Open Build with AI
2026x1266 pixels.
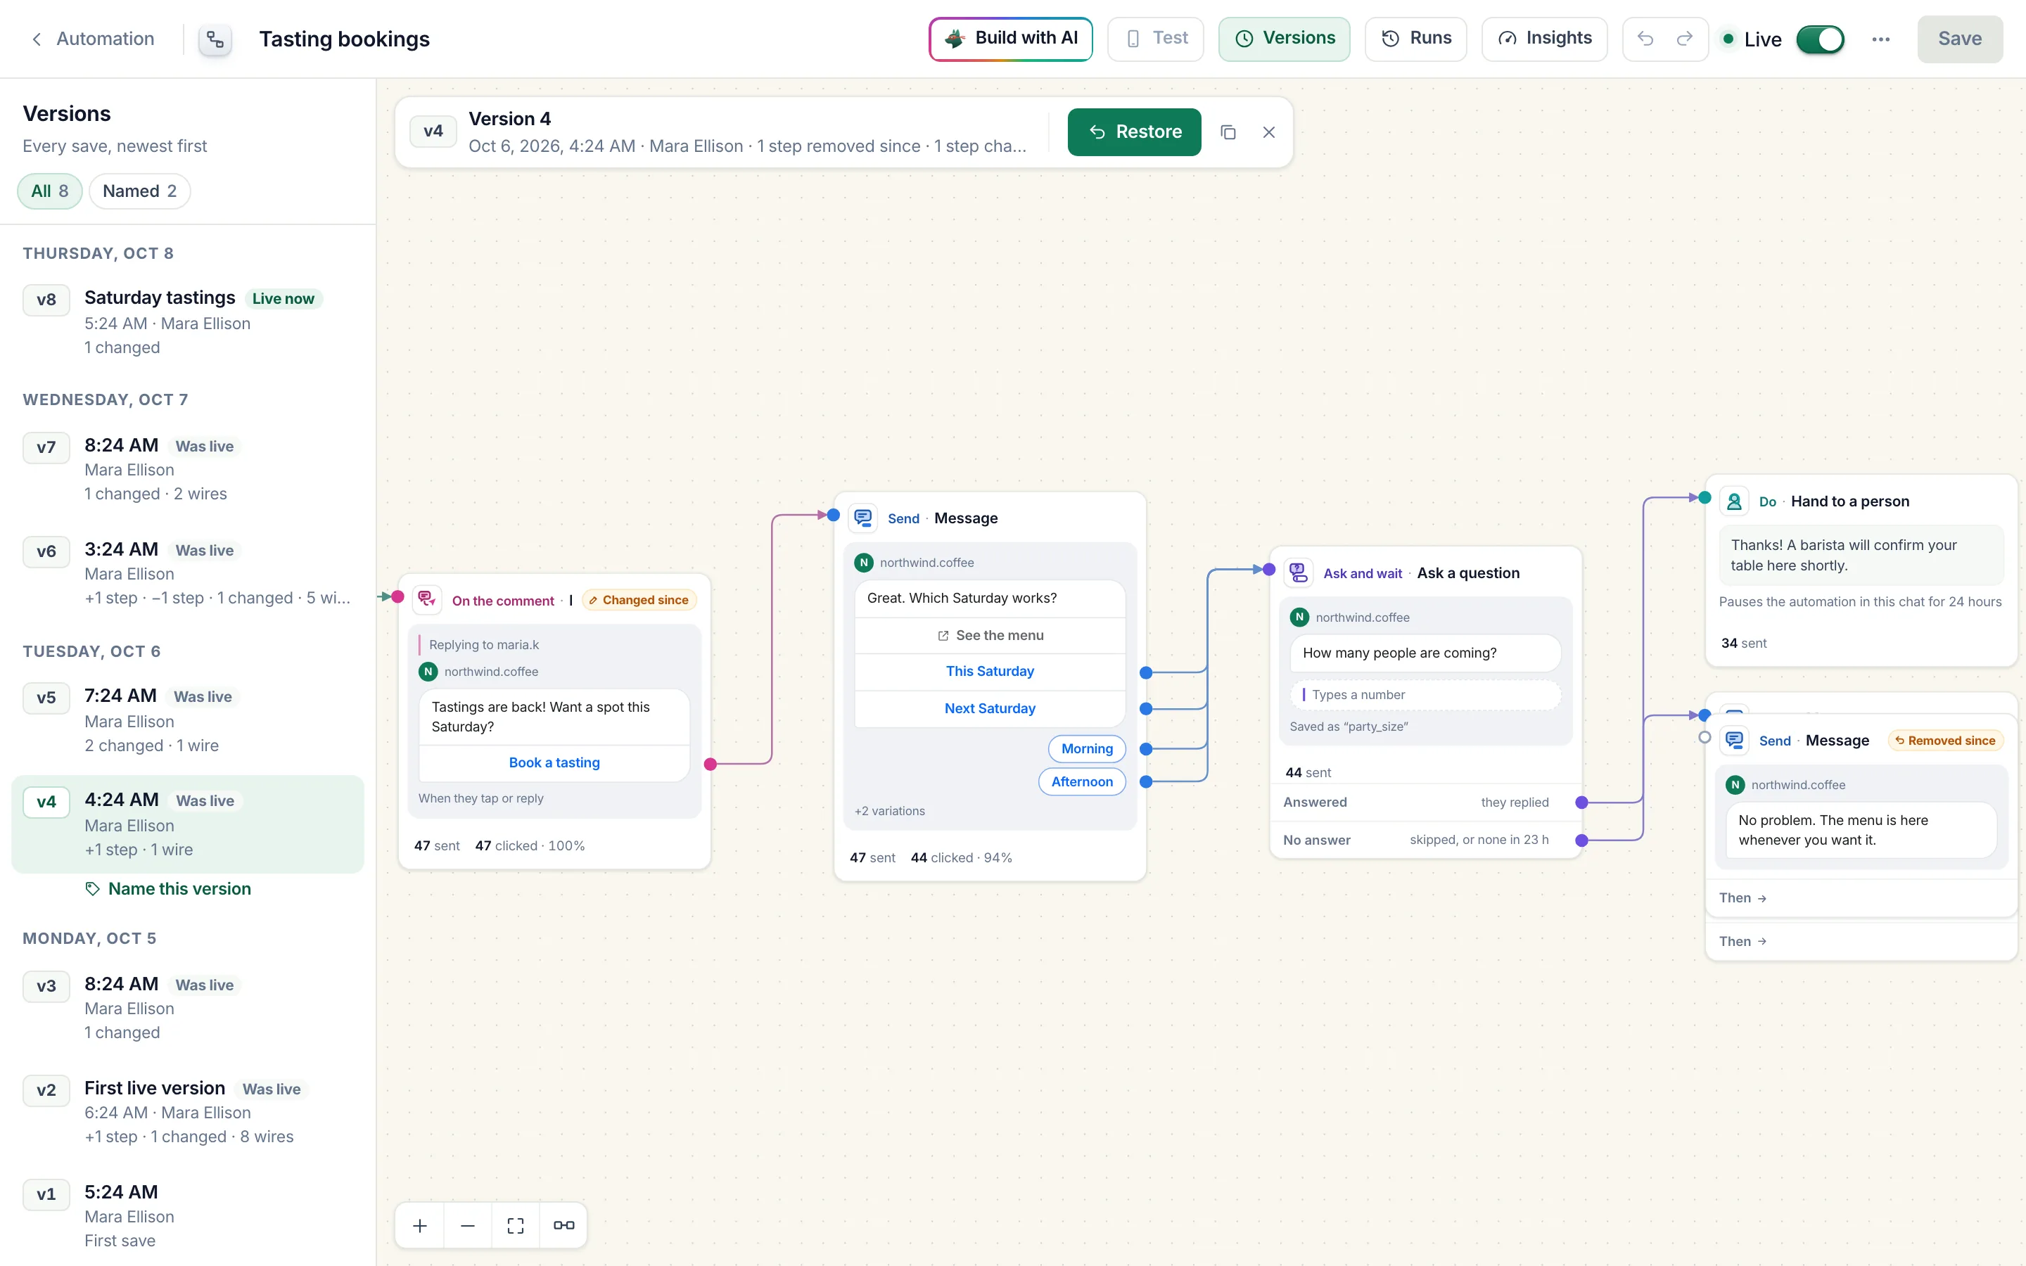(x=1010, y=39)
